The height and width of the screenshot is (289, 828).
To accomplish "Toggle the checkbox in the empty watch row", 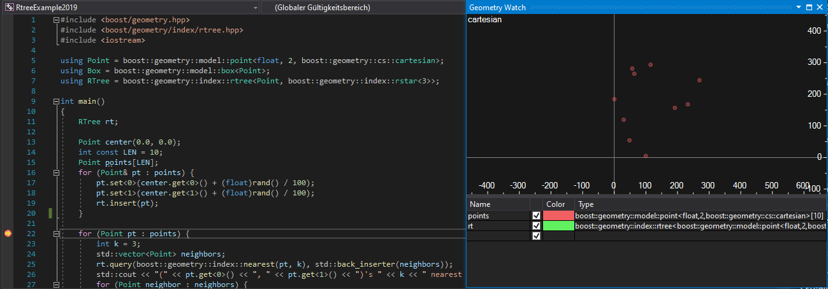I will pos(536,236).
